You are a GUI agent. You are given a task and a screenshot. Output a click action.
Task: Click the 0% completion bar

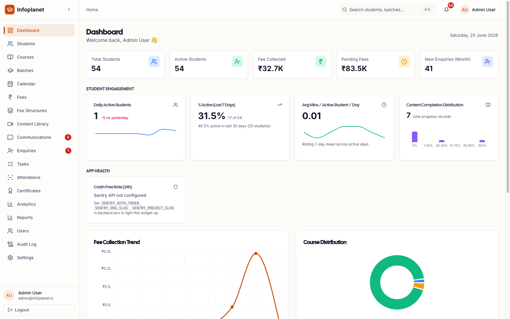coord(415,137)
